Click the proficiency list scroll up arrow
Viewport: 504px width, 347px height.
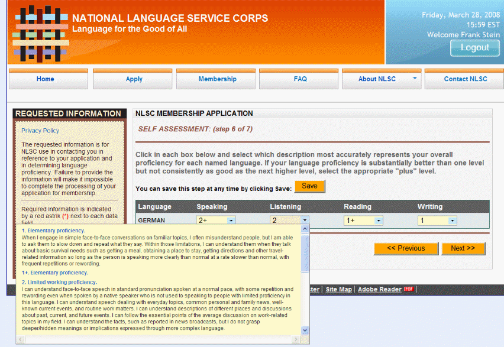[305, 228]
